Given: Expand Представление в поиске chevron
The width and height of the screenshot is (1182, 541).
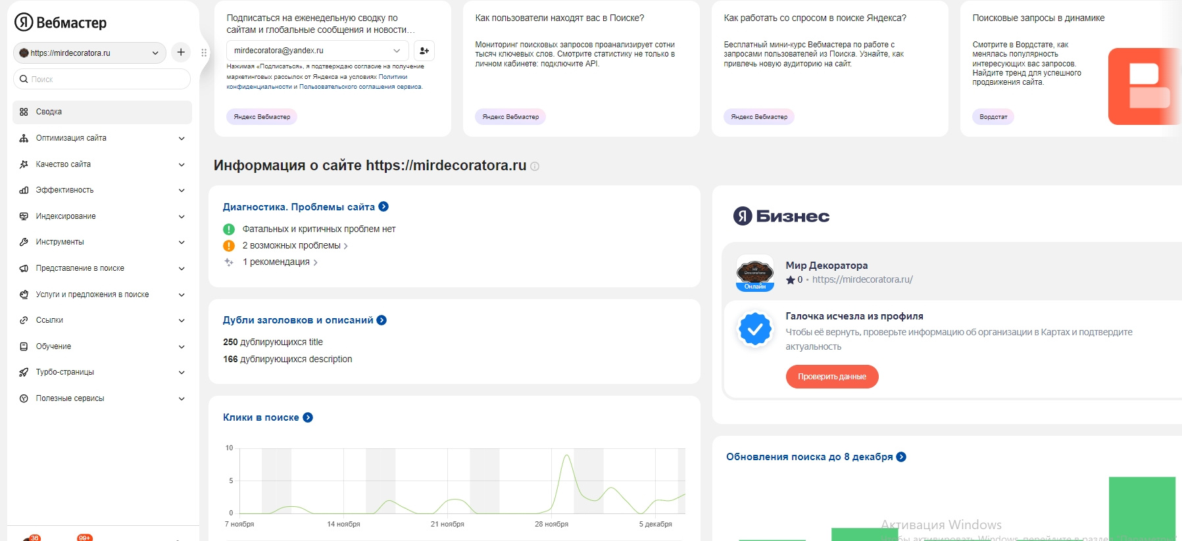Looking at the screenshot, I should [182, 268].
